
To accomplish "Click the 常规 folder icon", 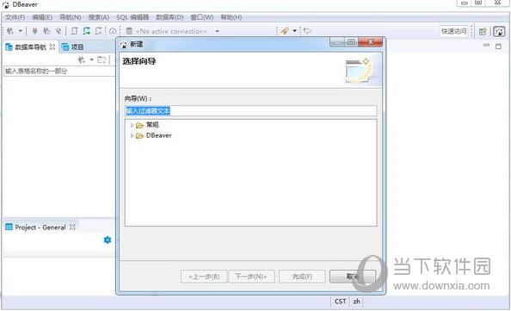I will coord(139,125).
